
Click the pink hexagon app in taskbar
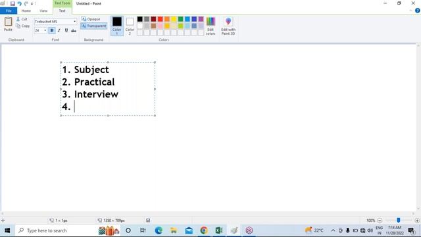pos(249,230)
